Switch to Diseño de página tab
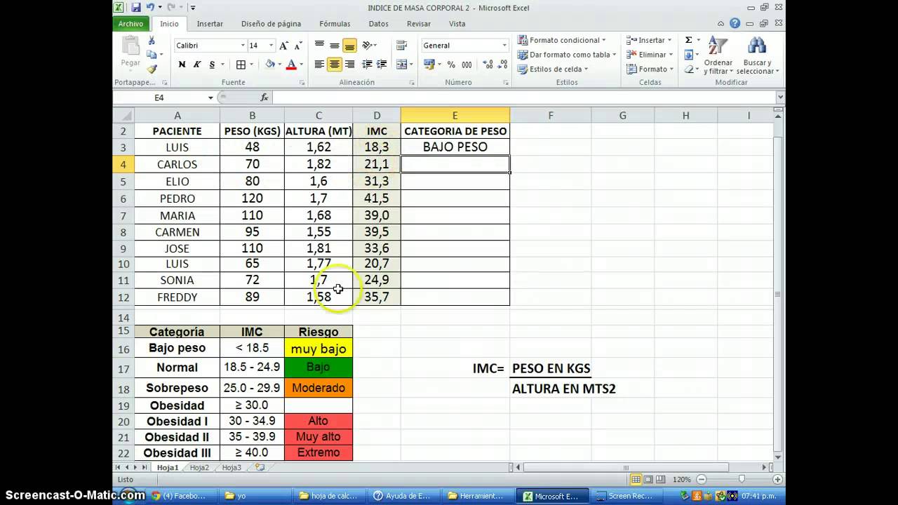The image size is (898, 505). point(271,24)
